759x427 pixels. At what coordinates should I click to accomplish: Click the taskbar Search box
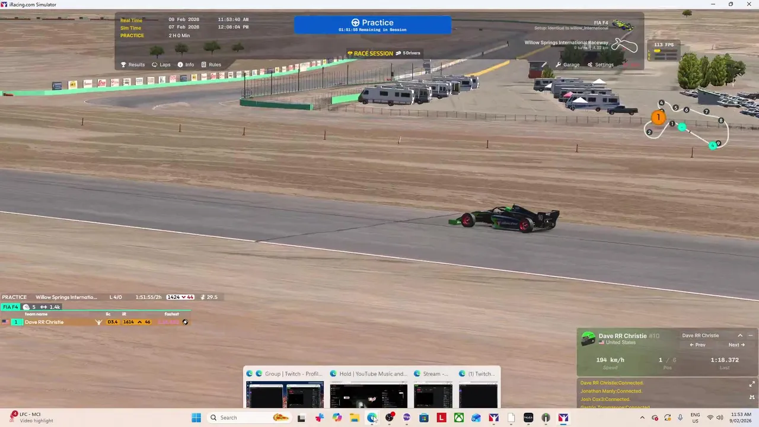click(x=248, y=418)
